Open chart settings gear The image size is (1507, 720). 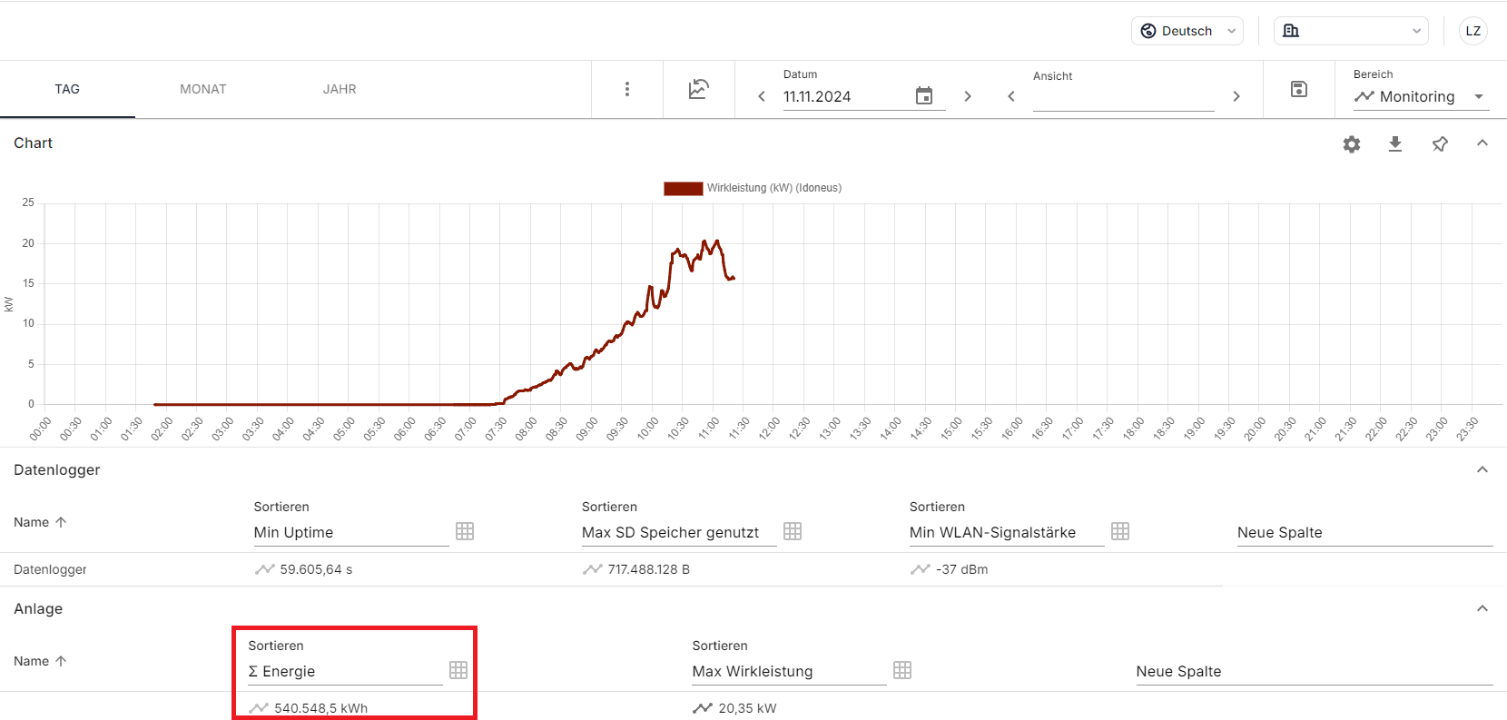coord(1352,144)
